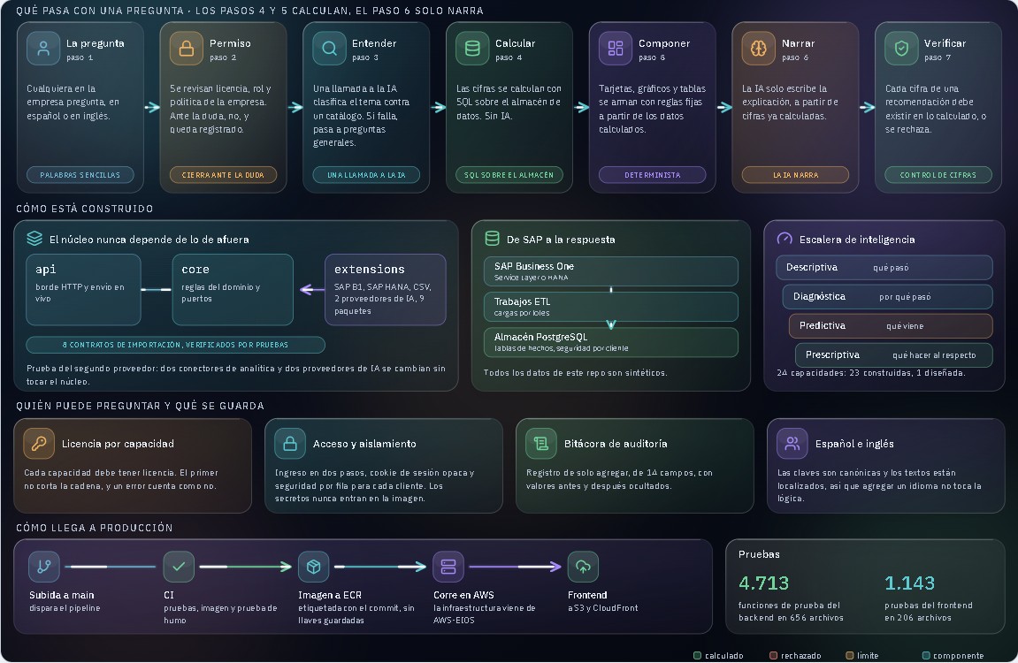Click the 4.713 backend tests figure
The width and height of the screenshot is (1018, 663).
[763, 583]
